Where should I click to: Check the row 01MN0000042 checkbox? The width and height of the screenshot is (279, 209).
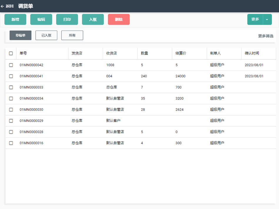coord(11,65)
